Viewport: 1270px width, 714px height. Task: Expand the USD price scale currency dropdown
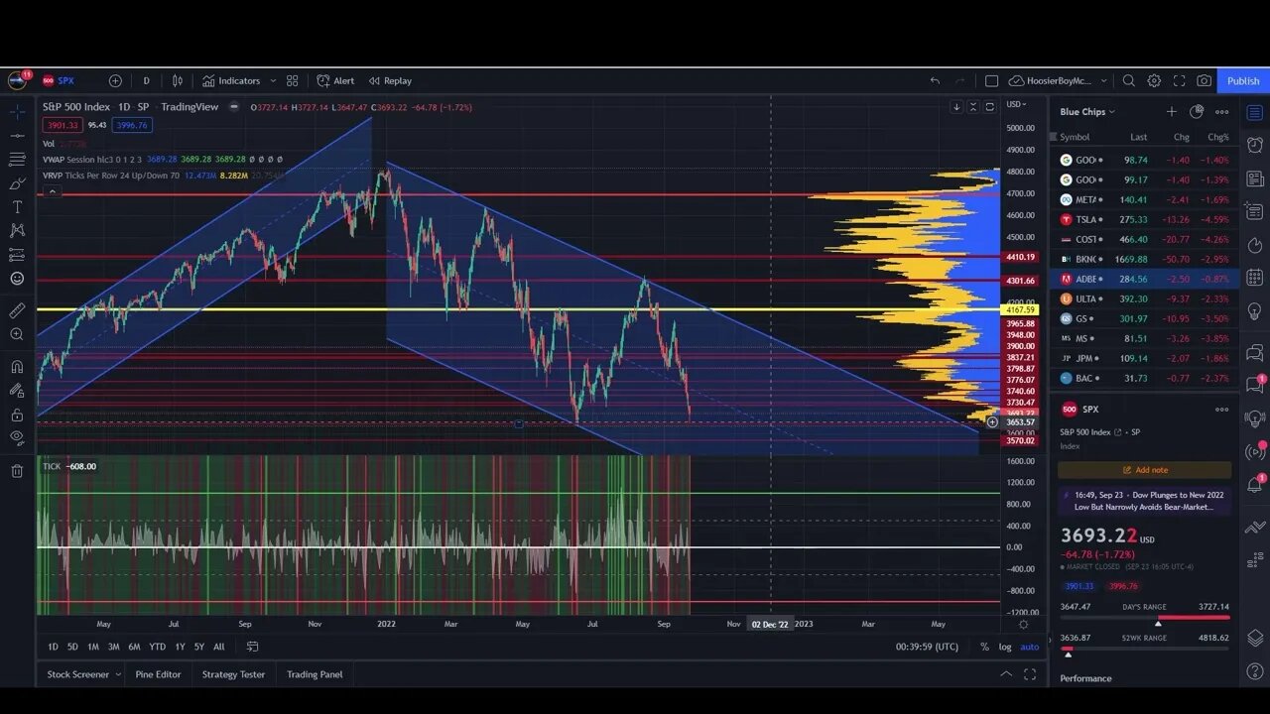(1017, 104)
